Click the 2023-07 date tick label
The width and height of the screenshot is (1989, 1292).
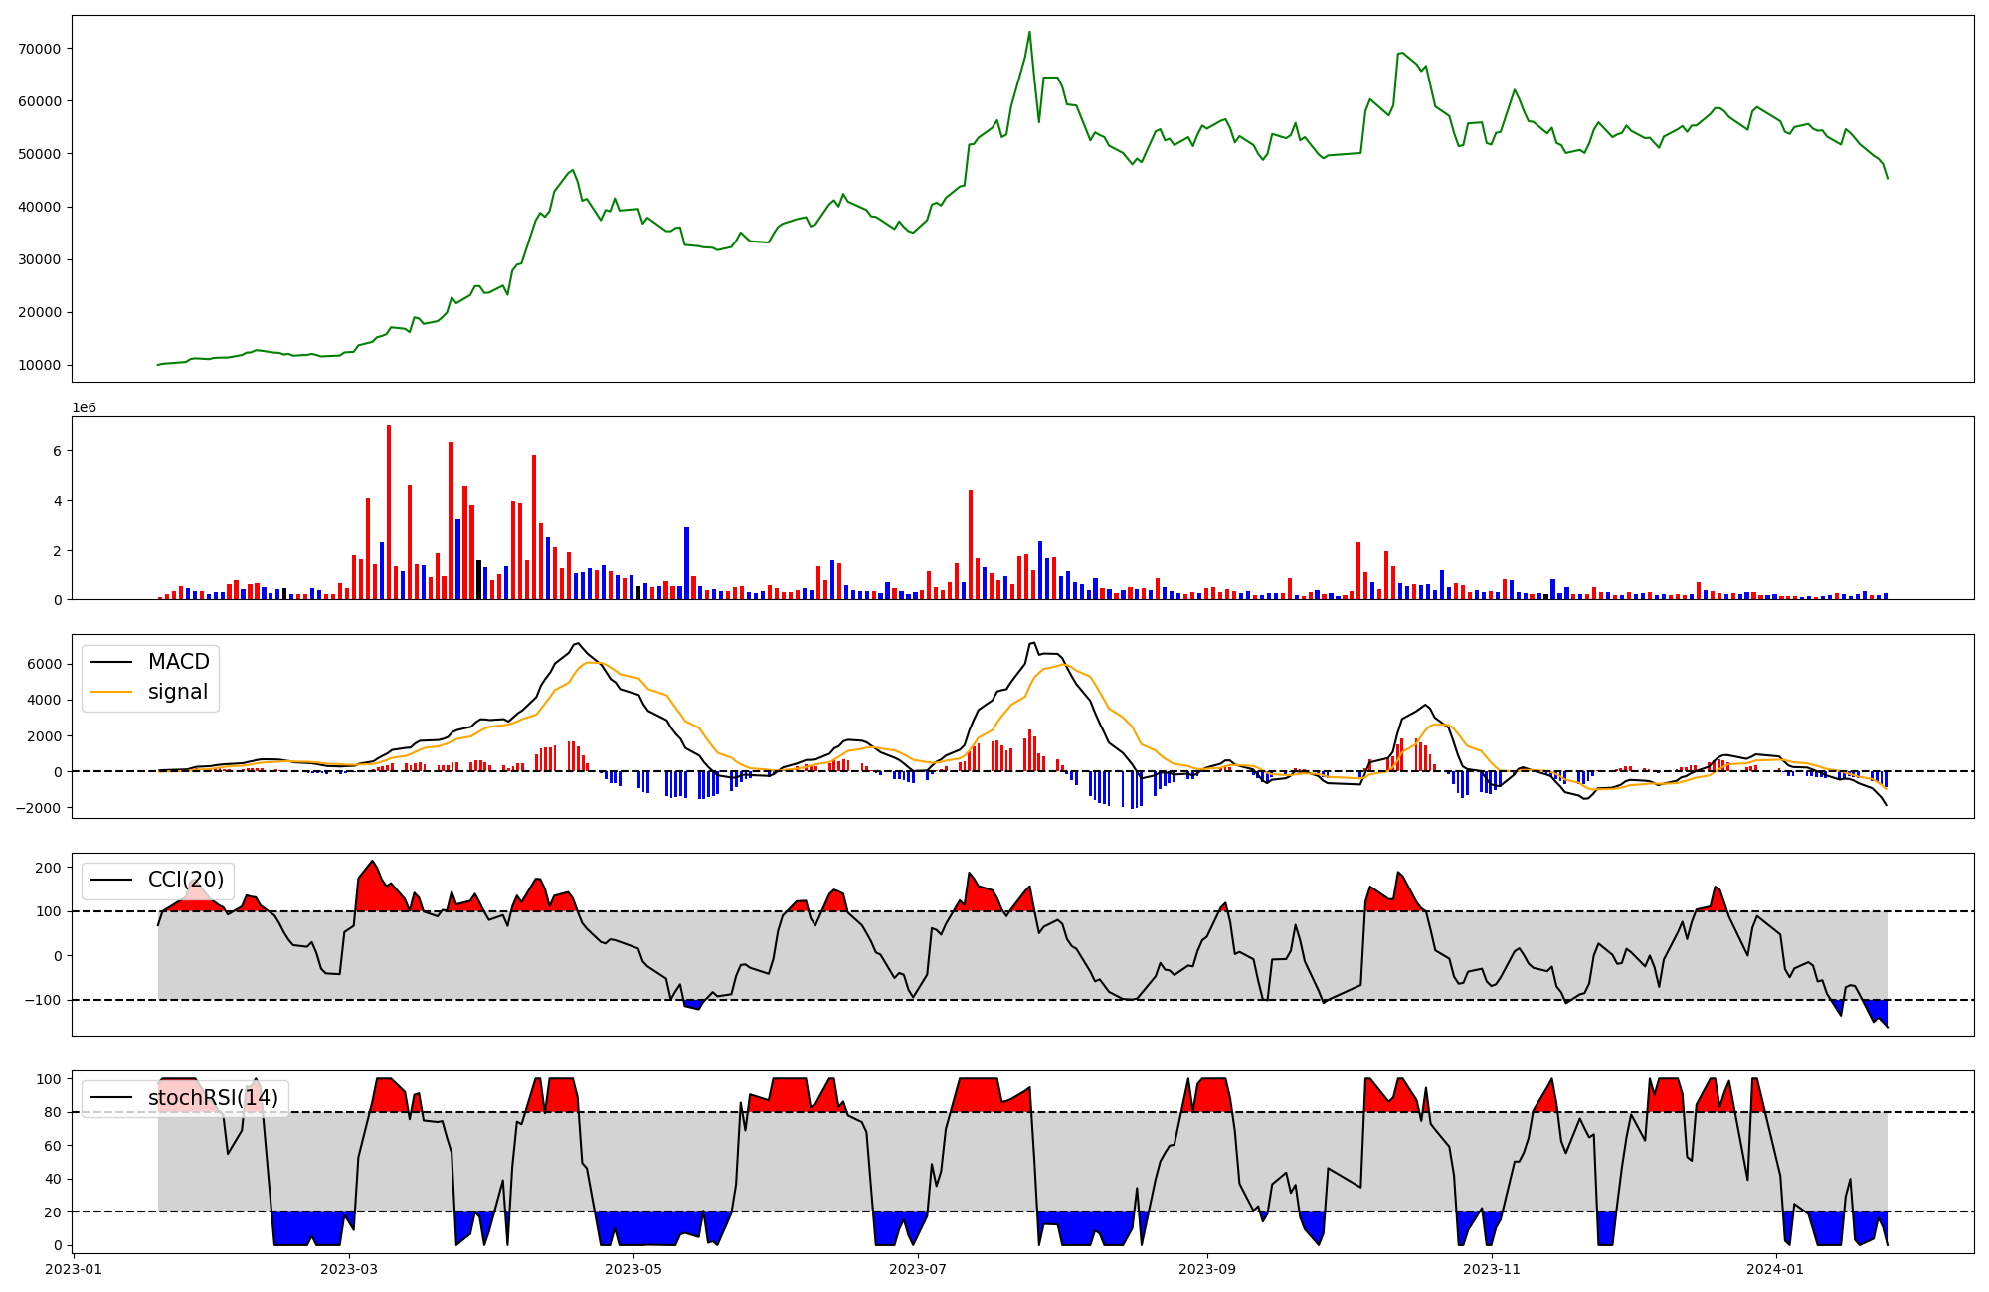917,1269
